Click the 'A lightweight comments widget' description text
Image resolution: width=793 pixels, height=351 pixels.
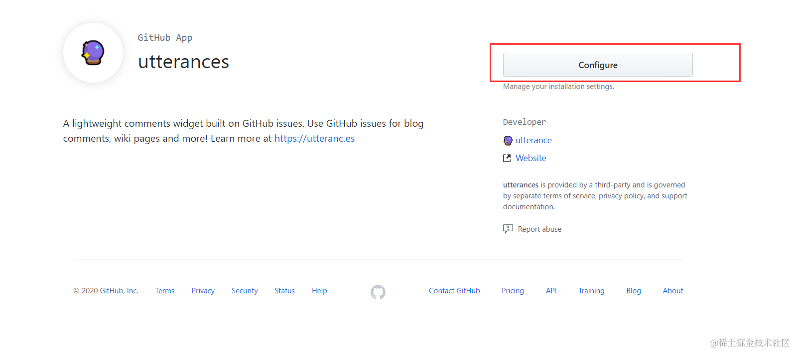coord(243,131)
